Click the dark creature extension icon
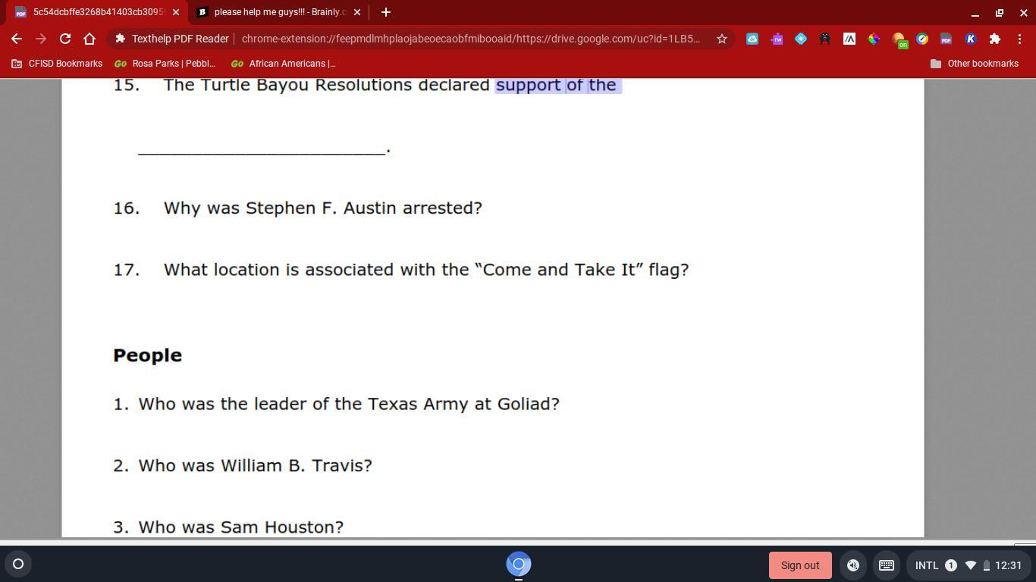Screen dimensions: 1036x582 pos(825,39)
